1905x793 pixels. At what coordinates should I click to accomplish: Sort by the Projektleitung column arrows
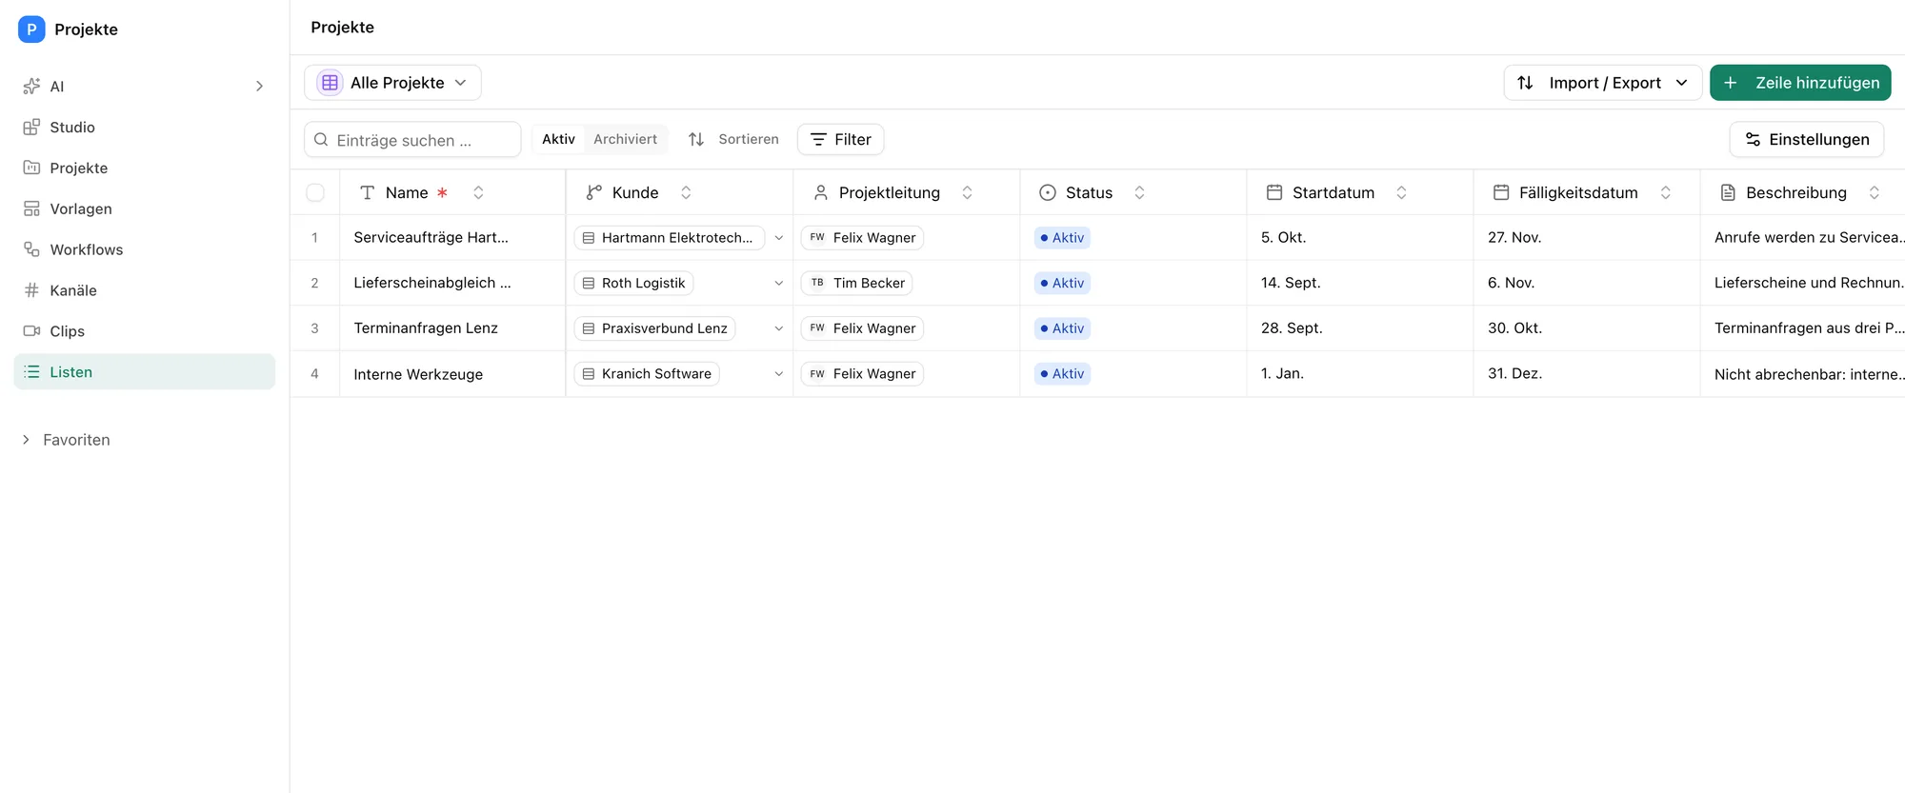coord(967,192)
